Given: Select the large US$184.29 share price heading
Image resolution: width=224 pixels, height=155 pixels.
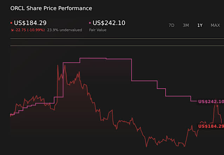Looking at the screenshot, I should point(30,23).
